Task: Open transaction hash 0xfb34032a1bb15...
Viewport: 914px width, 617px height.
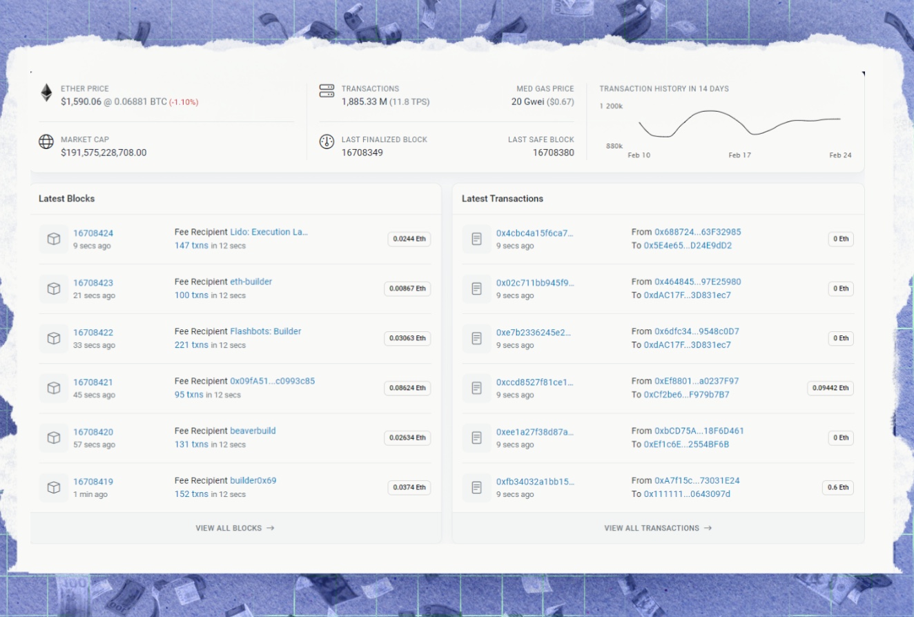Action: click(x=535, y=482)
